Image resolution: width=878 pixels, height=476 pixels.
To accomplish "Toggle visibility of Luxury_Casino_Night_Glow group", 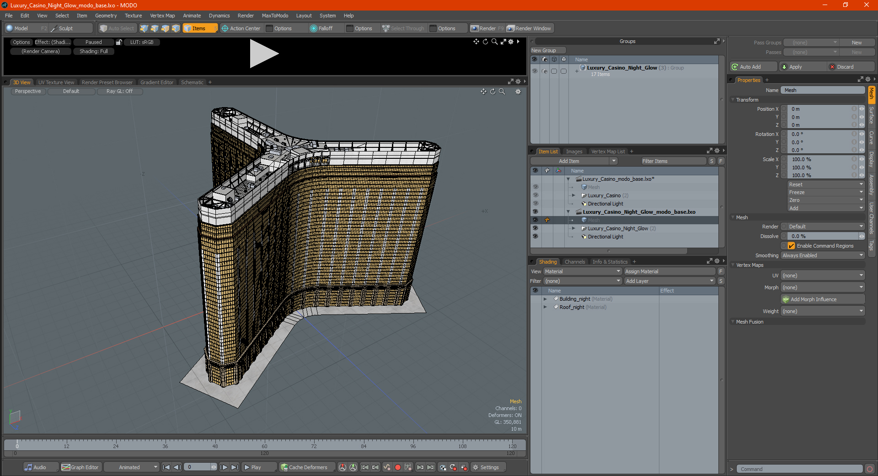I will point(534,71).
